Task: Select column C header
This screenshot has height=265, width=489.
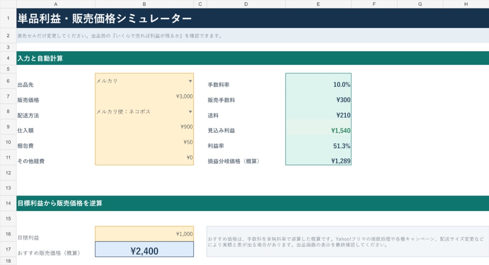Action: pos(200,4)
